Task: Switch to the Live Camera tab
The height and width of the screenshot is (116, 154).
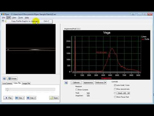Action: [7, 83]
